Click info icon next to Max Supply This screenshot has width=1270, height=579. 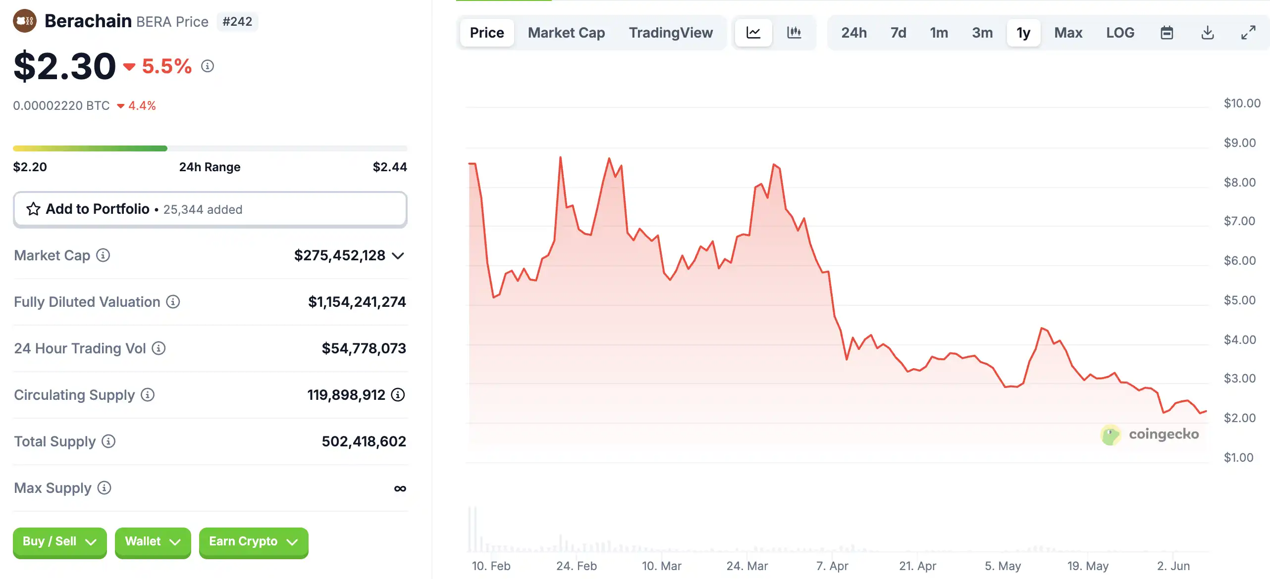104,488
